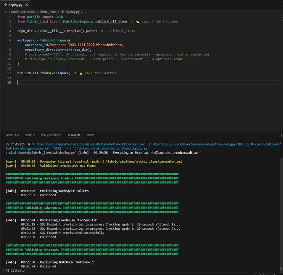The height and width of the screenshot is (275, 283).
Task: Click 'SQL Endpoint provisioned successfully' line
Action: click(x=63, y=233)
